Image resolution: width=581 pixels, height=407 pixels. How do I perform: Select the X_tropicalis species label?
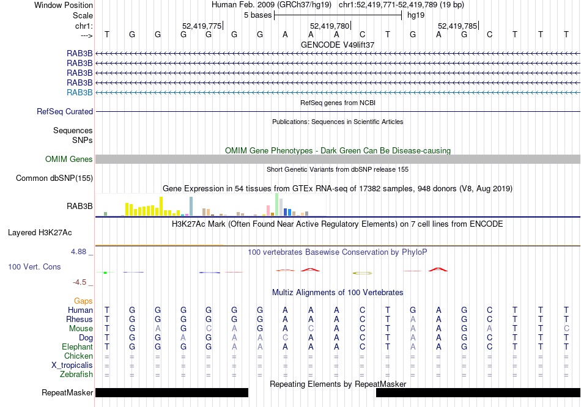pyautogui.click(x=72, y=365)
